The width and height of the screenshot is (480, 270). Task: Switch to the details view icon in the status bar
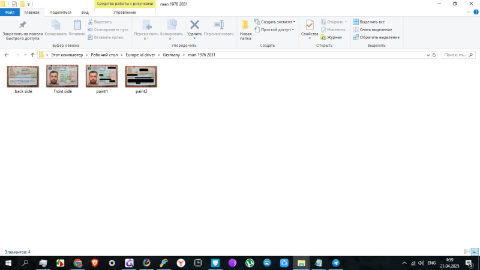click(467, 251)
